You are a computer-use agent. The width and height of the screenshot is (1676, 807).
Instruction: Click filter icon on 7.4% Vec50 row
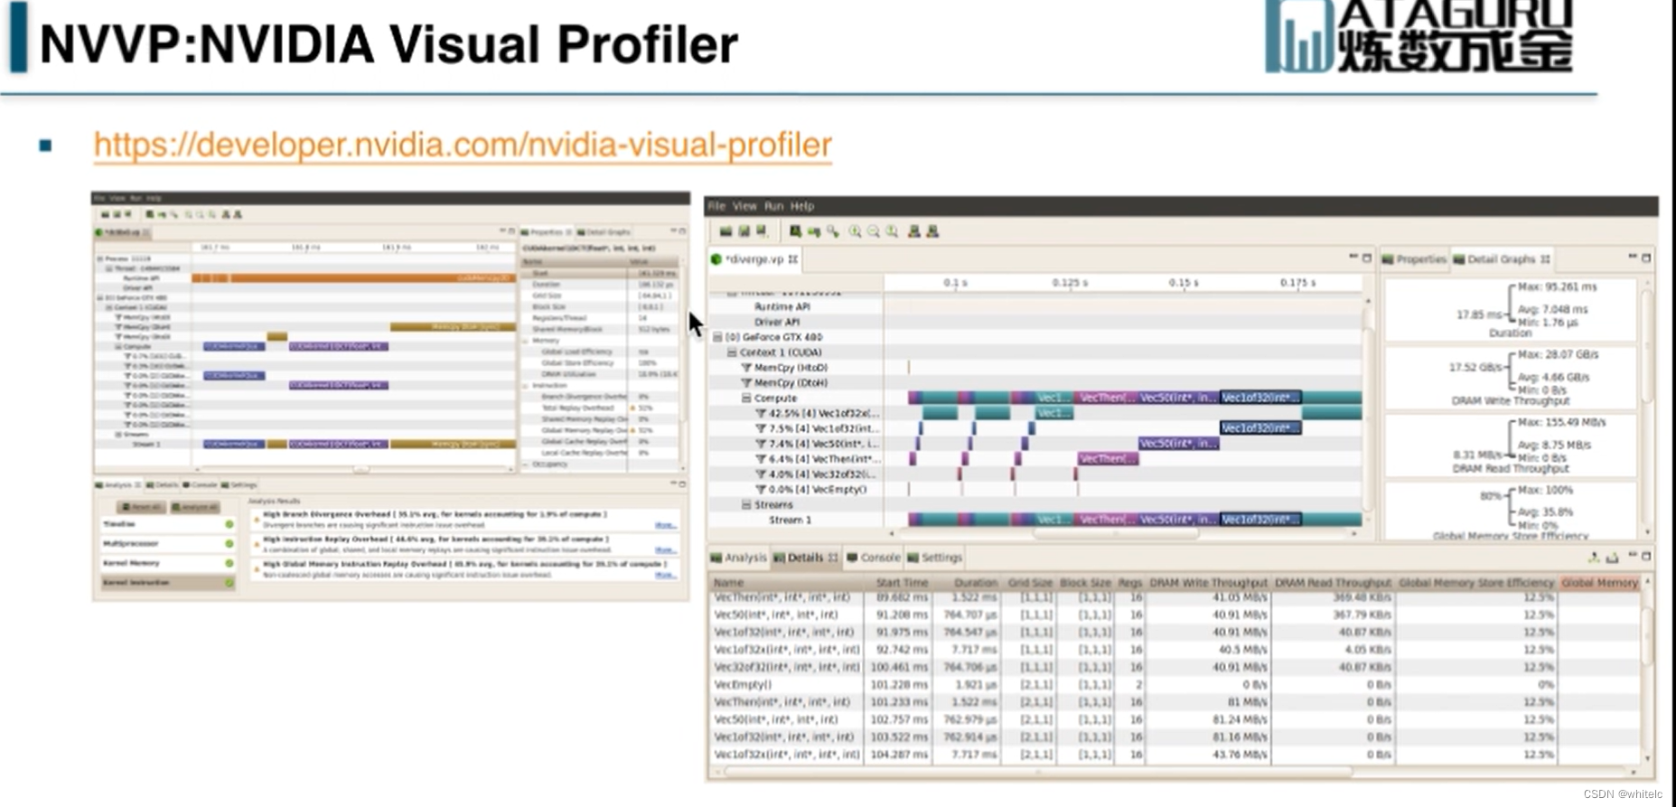761,444
